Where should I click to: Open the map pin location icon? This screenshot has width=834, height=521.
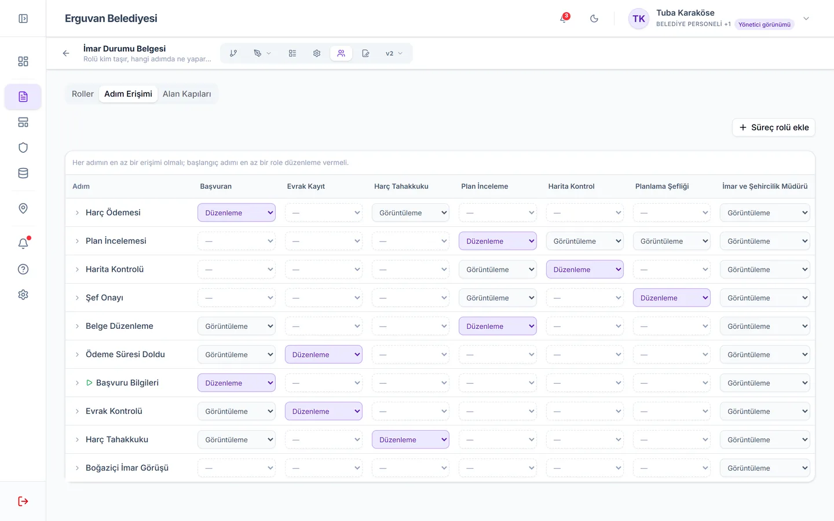point(23,208)
